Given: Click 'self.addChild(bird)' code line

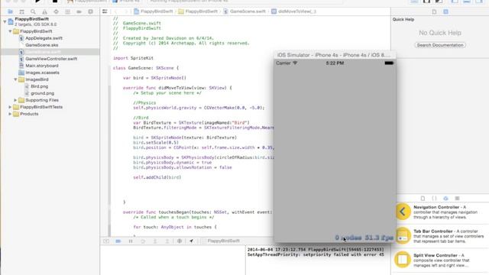Looking at the screenshot, I should click(x=157, y=177).
